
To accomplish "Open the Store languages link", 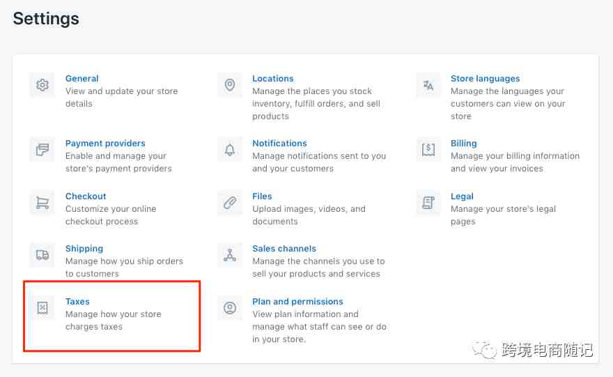I will tap(485, 79).
